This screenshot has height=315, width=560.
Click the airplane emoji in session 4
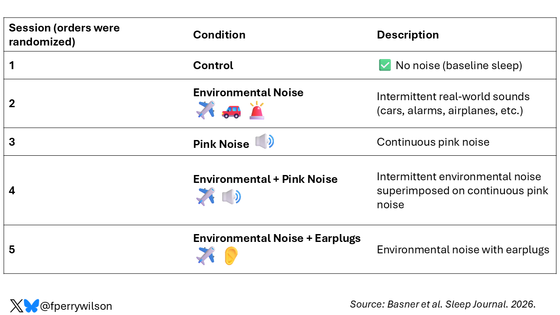pyautogui.click(x=205, y=196)
